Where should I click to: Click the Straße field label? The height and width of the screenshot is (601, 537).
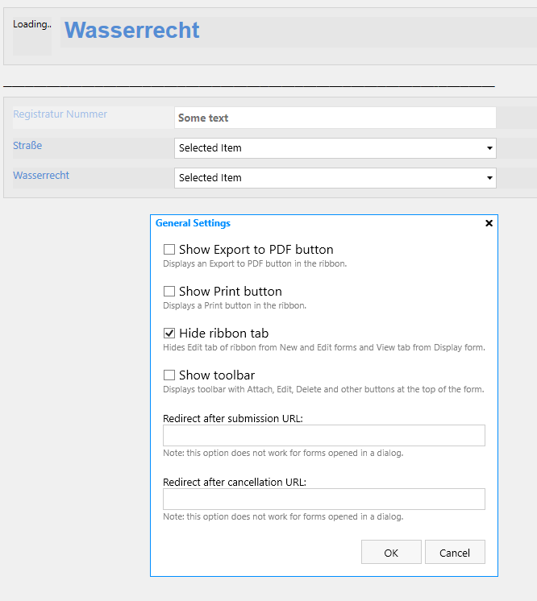click(x=27, y=146)
